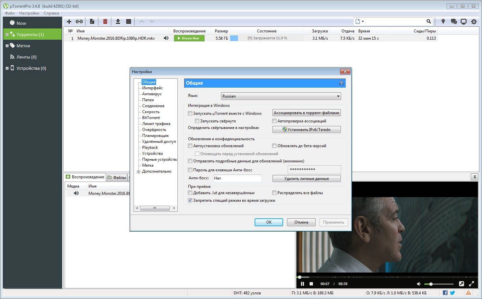The width and height of the screenshot is (482, 299).
Task: Click the red Remove torrent icon
Action: (105, 21)
